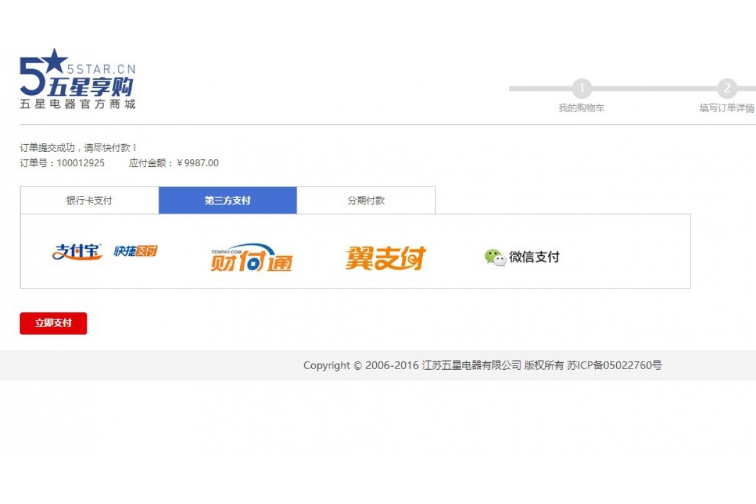Image resolution: width=756 pixels, height=504 pixels.
Task: Click the 苏ICP备05022760号 footer text
Action: point(614,365)
